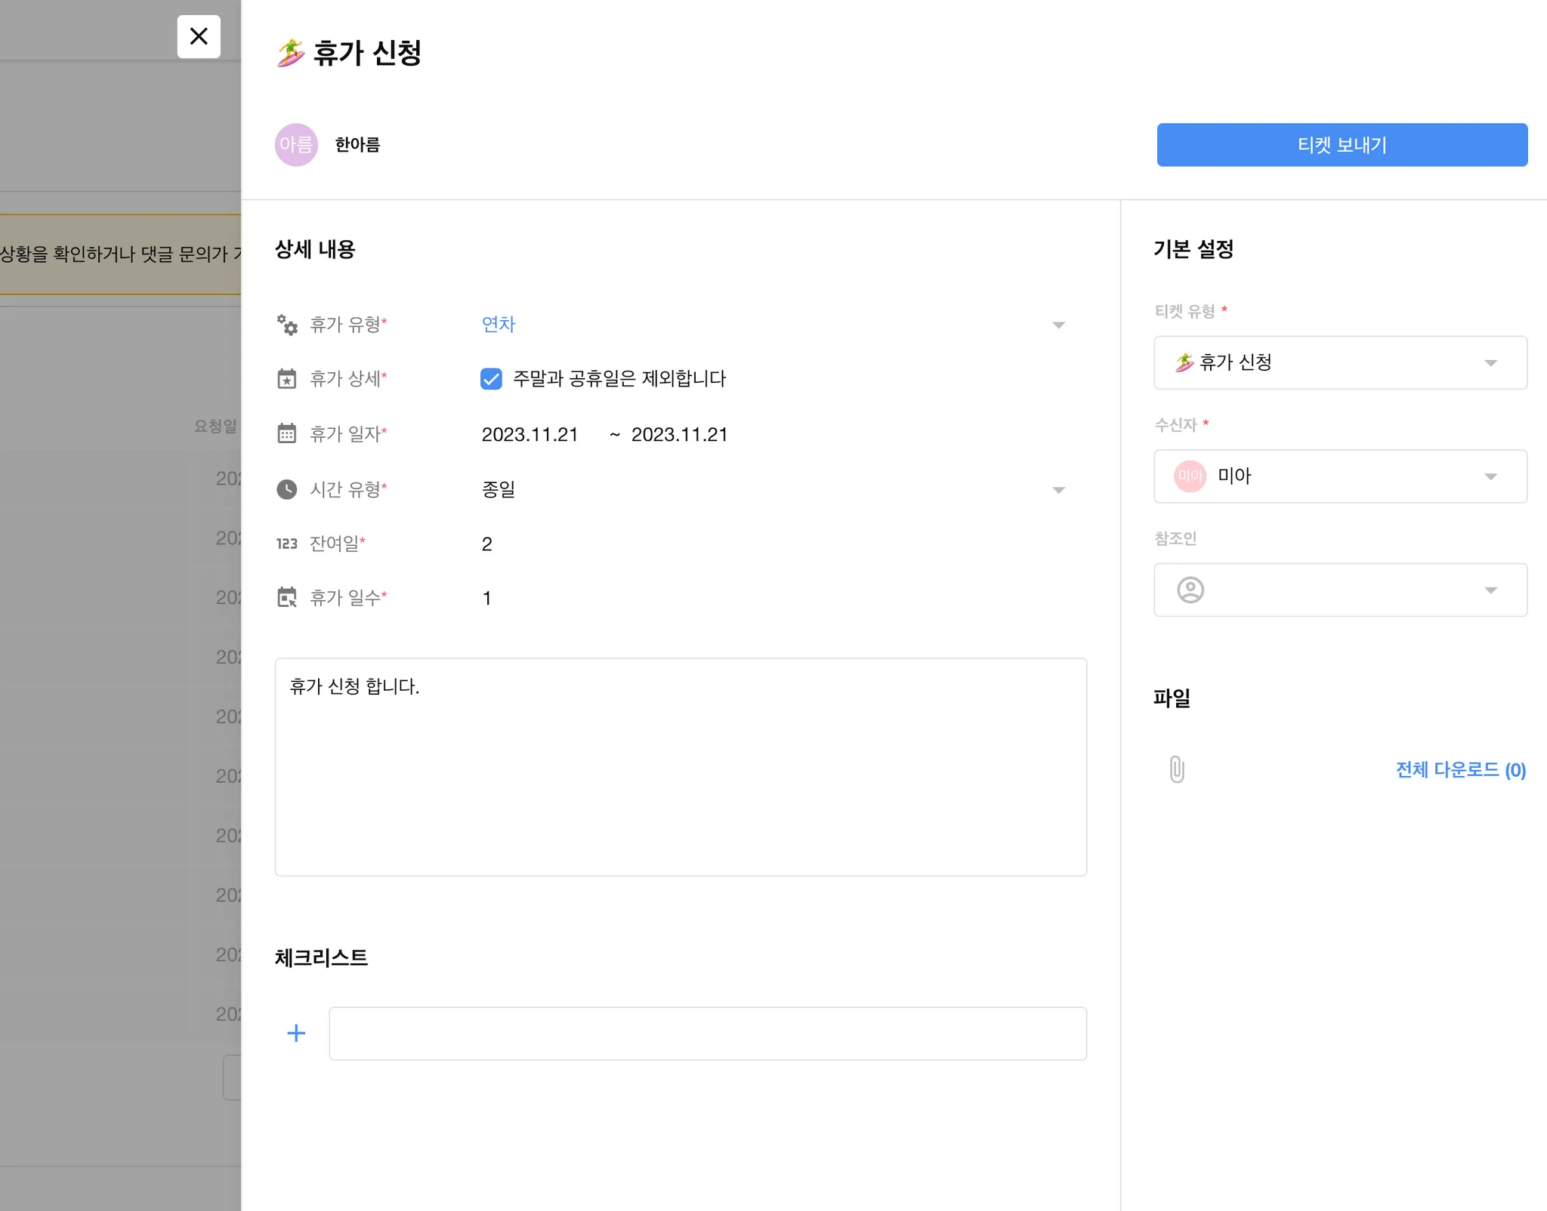This screenshot has width=1547, height=1211.
Task: Click the person icon in 참조인 field
Action: pos(1190,590)
